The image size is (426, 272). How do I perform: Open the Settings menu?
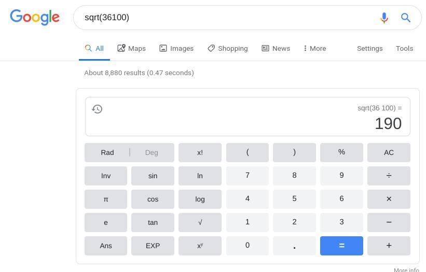[369, 48]
